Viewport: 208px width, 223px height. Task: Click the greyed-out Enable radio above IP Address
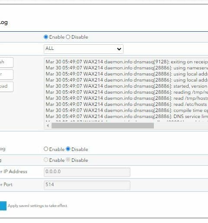coord(46,160)
